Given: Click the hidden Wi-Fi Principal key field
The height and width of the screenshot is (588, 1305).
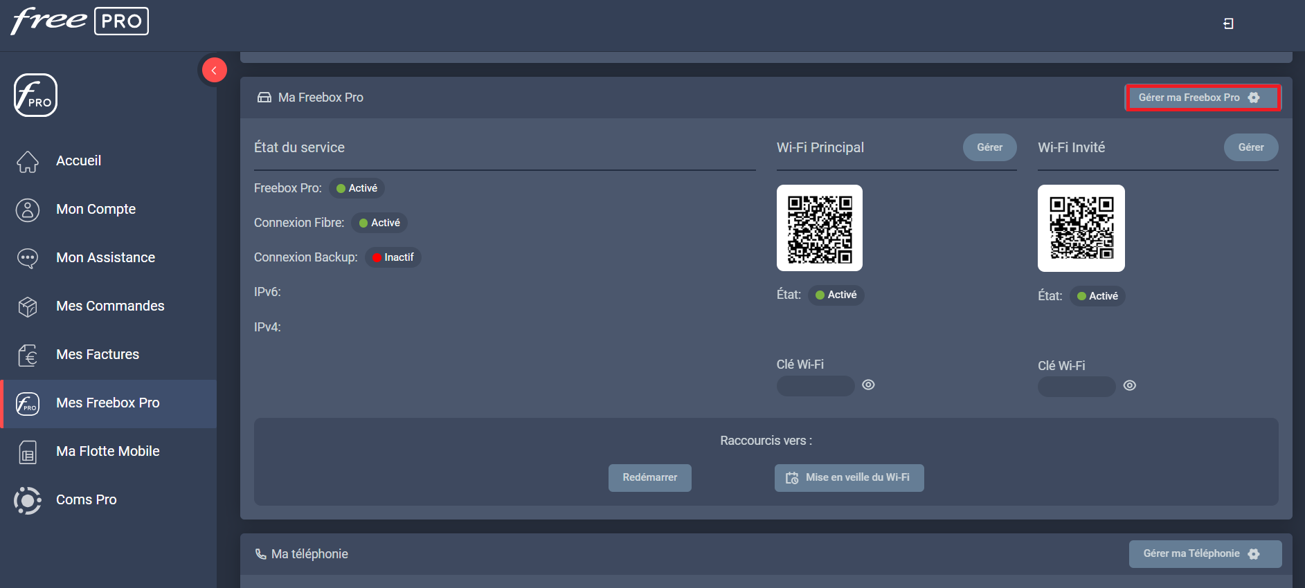Looking at the screenshot, I should coord(816,386).
